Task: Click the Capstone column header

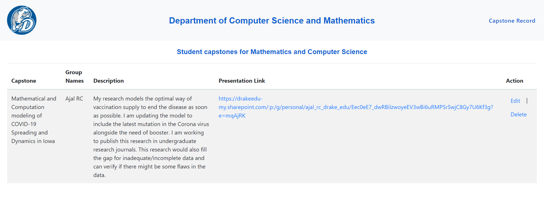Action: coord(24,81)
